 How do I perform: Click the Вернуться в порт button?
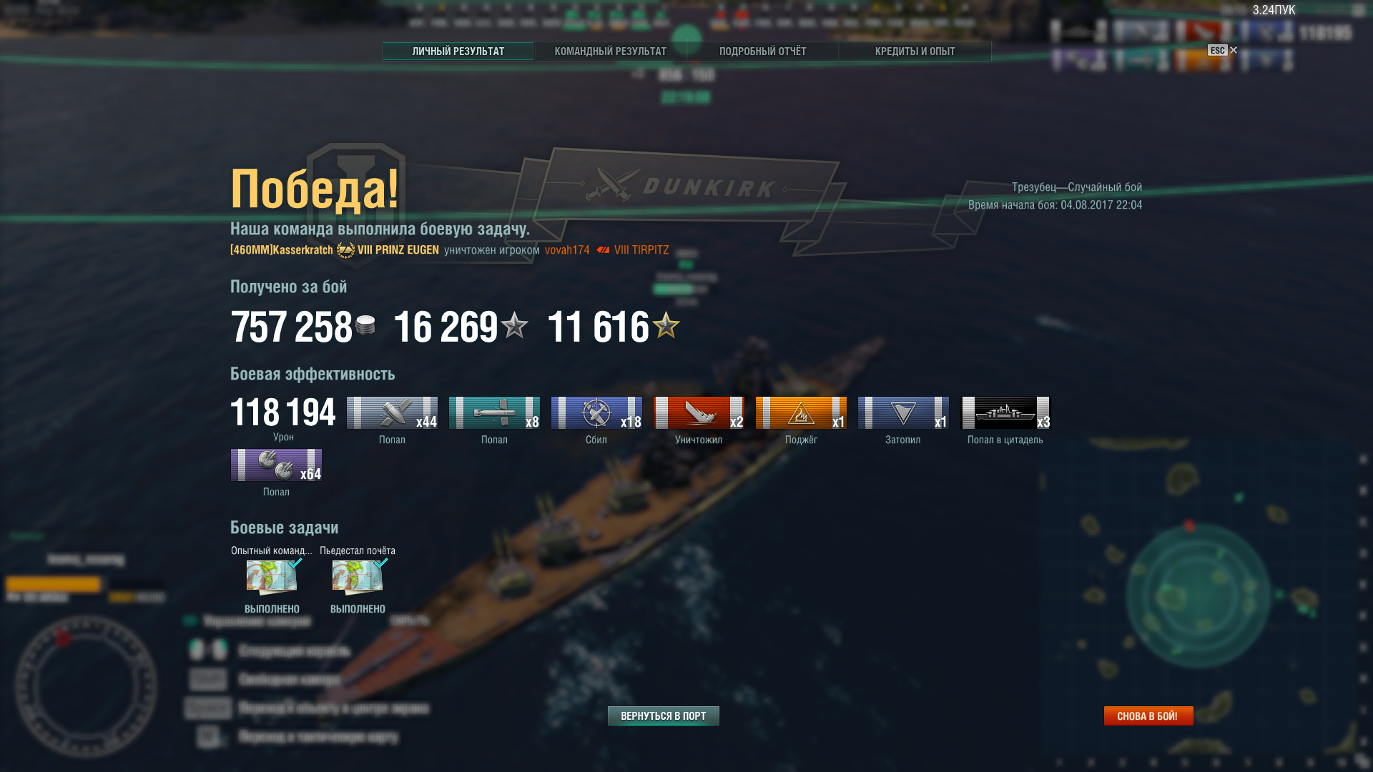point(664,716)
